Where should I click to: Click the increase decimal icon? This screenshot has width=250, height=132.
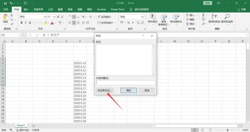click(x=138, y=23)
